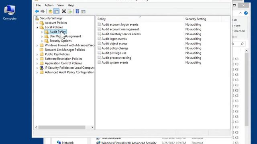Select Audit process tracking policy
This screenshot has width=257, height=144.
[116, 58]
